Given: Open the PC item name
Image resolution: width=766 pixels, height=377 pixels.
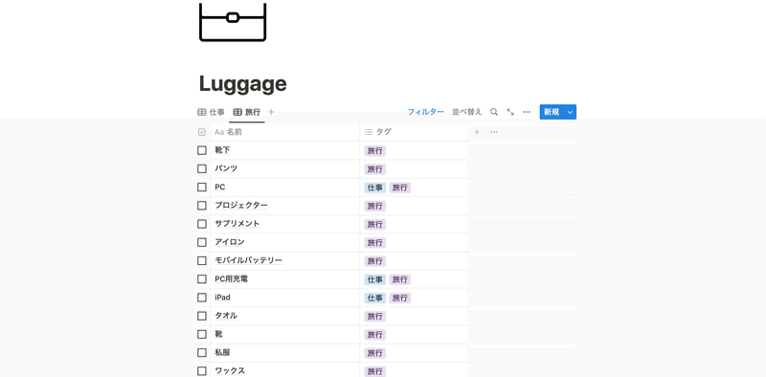Looking at the screenshot, I should [220, 187].
